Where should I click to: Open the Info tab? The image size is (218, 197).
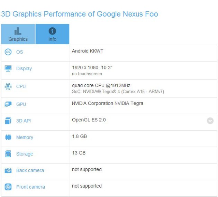pos(52,34)
